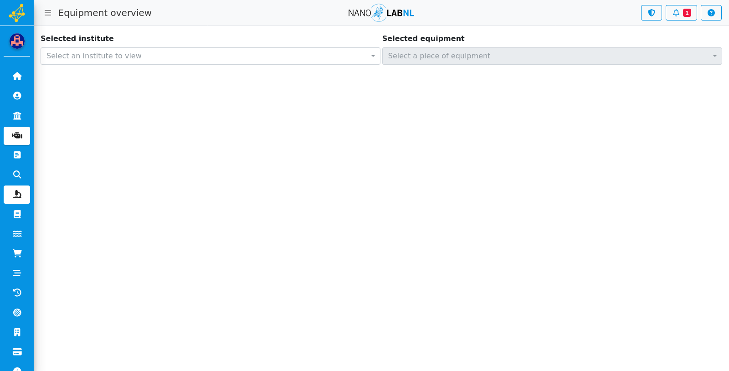Image resolution: width=729 pixels, height=371 pixels.
Task: Open the history clock-arrow icon
Action: 17,293
